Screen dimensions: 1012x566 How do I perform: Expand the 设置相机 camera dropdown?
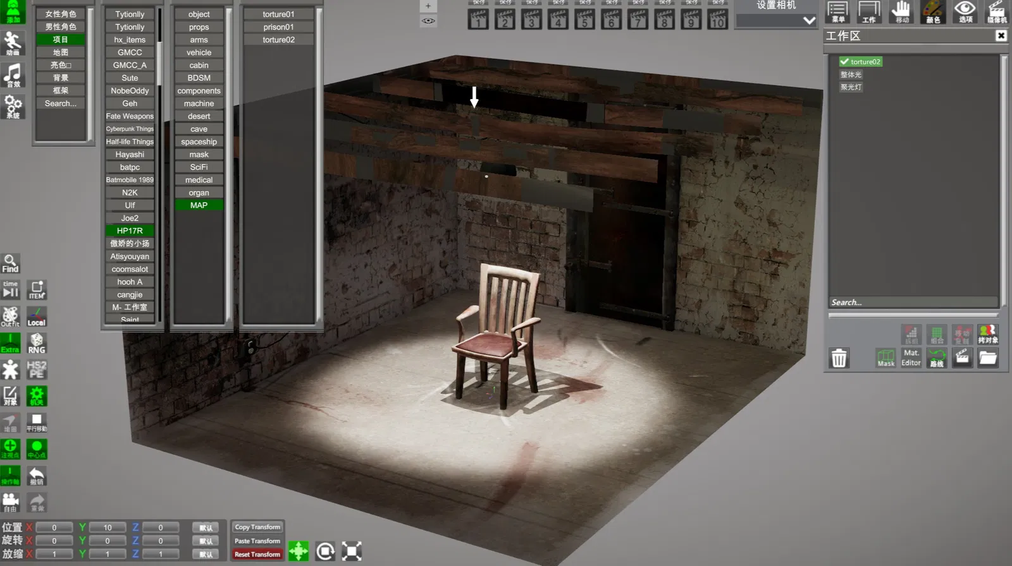point(777,21)
